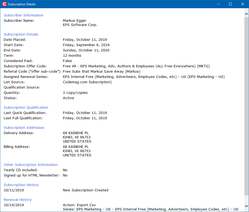Select the Subscription Qualification heading

point(26,107)
